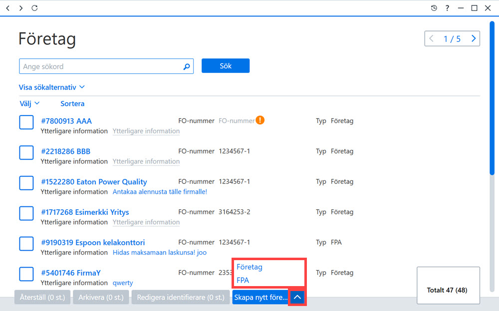This screenshot has height=311, width=499.
Task: Choose FPA from the create menu
Action: pos(243,281)
